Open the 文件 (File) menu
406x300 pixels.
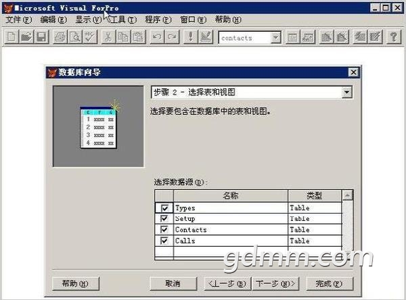[18, 20]
